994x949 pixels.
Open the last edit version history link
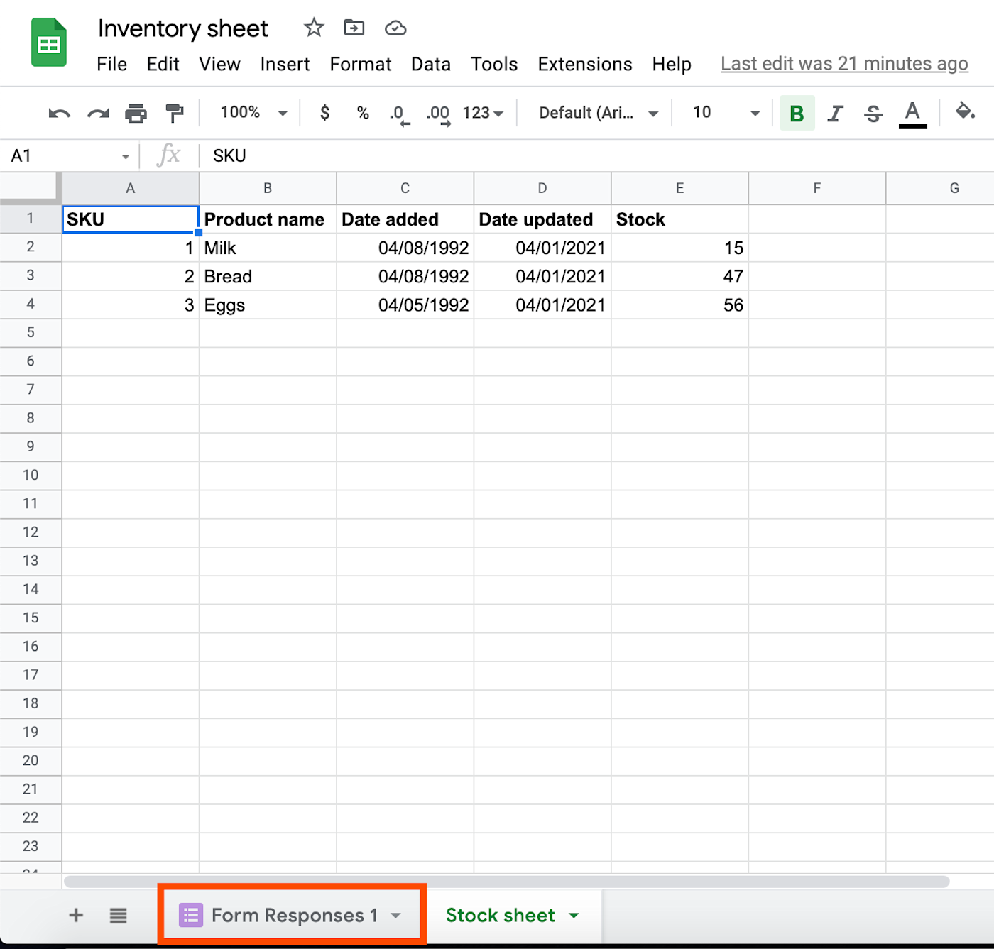pos(844,64)
